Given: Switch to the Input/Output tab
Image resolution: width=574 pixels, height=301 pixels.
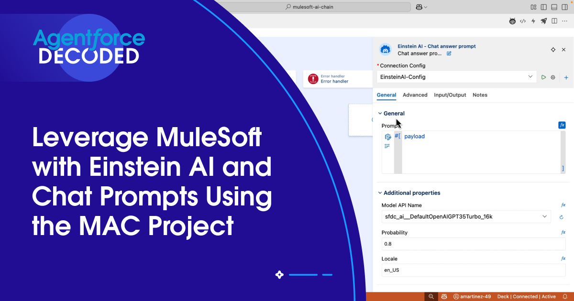Looking at the screenshot, I should pos(450,95).
